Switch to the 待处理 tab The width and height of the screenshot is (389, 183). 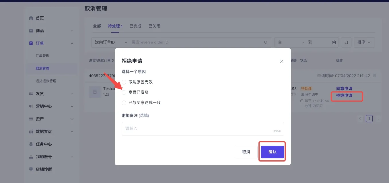click(115, 26)
